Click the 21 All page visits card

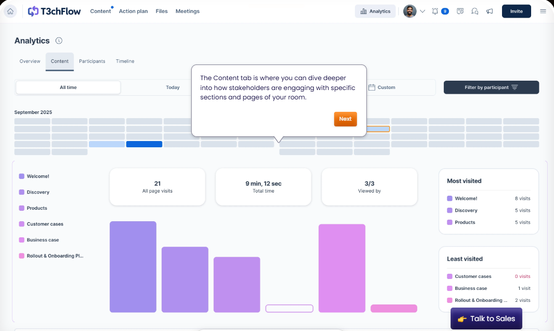click(x=157, y=187)
